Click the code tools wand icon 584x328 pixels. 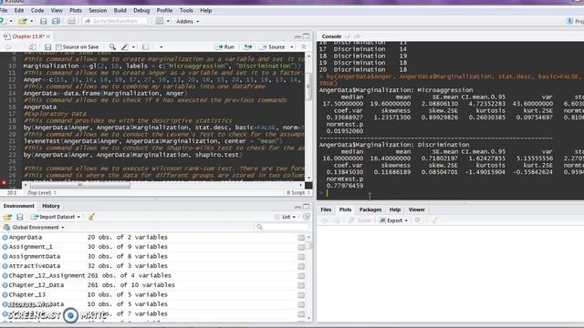(x=125, y=46)
